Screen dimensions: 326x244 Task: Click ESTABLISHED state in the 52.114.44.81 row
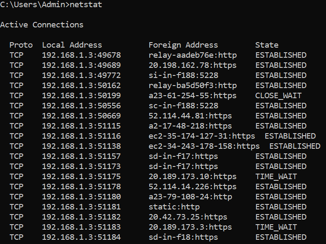[x=281, y=116]
